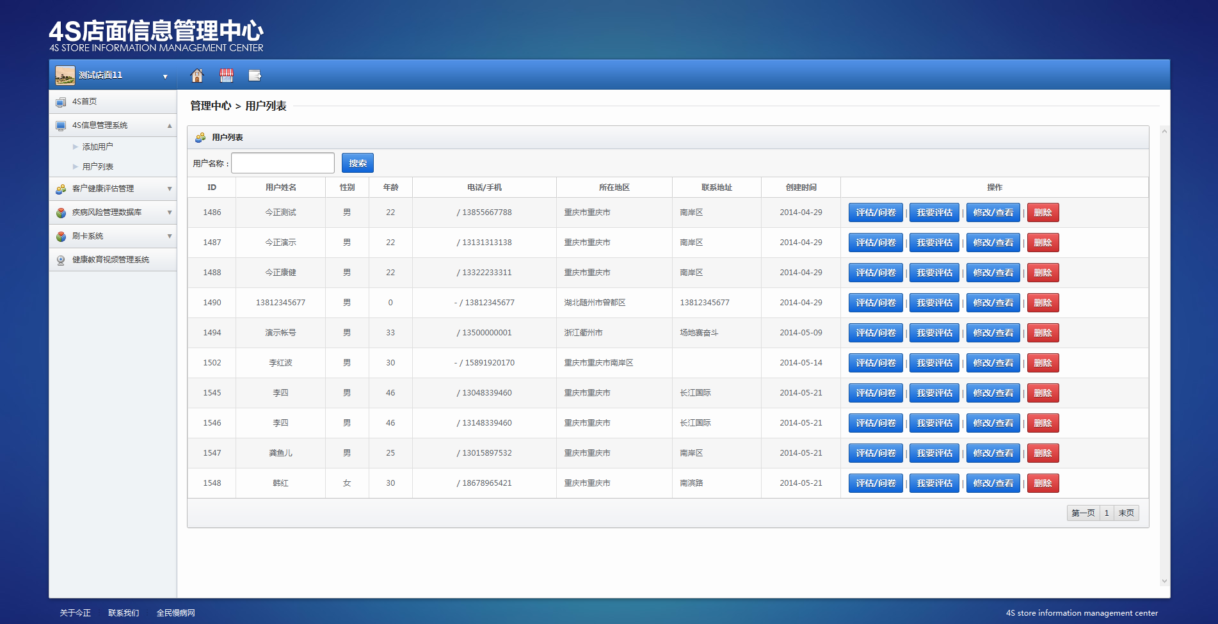Collapse the 4S信息管理系统 section arrow

click(x=170, y=125)
